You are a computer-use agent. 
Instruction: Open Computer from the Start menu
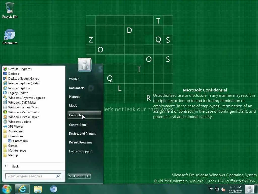[x=84, y=115]
